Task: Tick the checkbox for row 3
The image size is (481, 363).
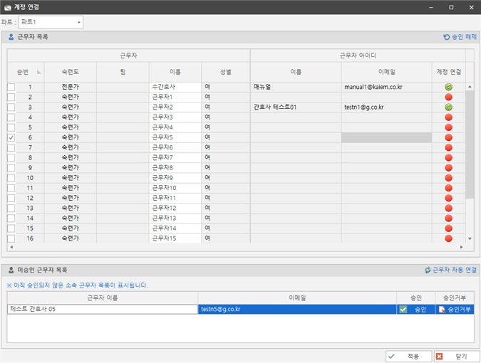Action: (11, 107)
